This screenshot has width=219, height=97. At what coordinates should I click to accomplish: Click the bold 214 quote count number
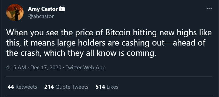[49, 87]
